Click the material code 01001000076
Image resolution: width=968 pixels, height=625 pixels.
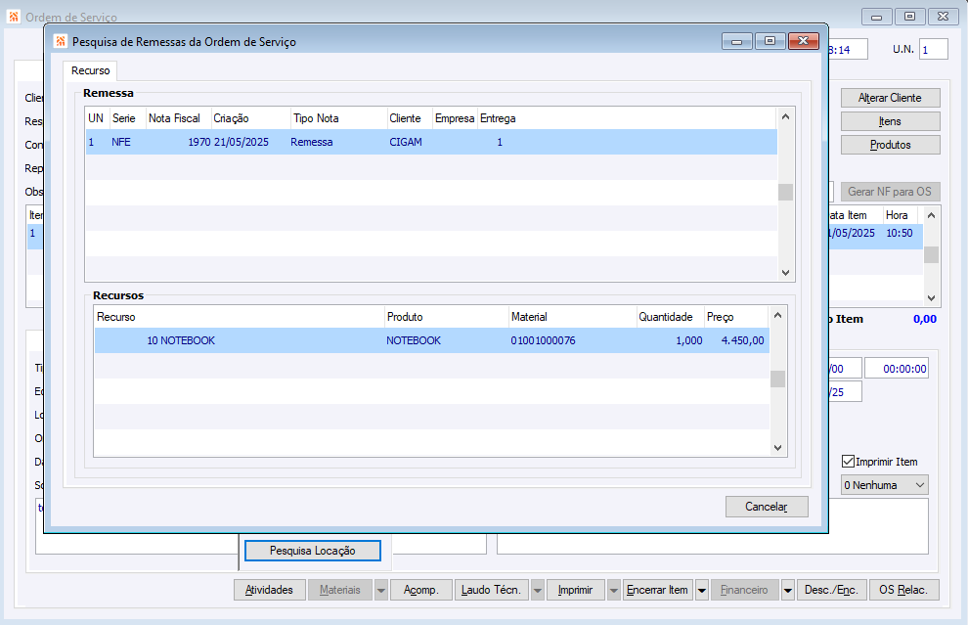click(543, 341)
